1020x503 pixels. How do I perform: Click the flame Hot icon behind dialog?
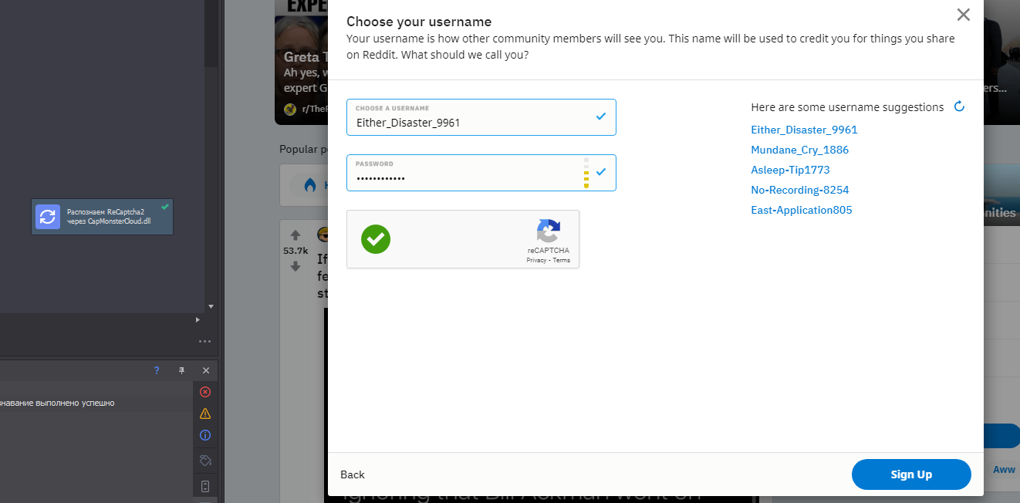(310, 185)
